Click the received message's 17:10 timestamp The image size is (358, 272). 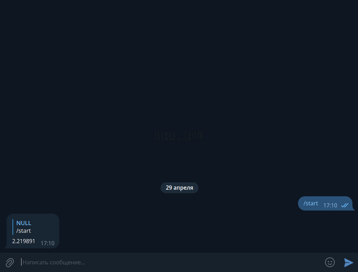tap(48, 243)
